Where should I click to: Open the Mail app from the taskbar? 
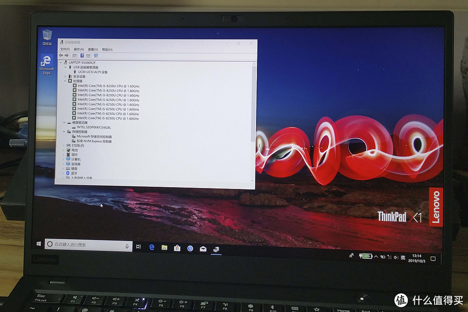coord(203,249)
